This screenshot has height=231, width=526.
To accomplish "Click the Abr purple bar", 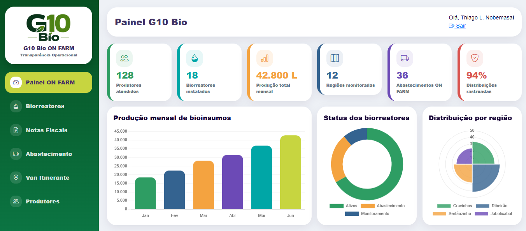I will click(233, 182).
